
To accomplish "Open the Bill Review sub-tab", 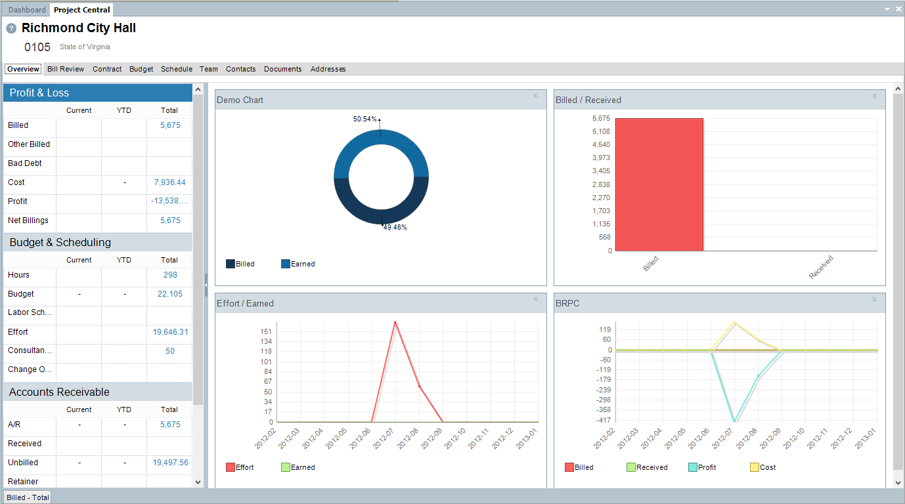I will point(66,69).
